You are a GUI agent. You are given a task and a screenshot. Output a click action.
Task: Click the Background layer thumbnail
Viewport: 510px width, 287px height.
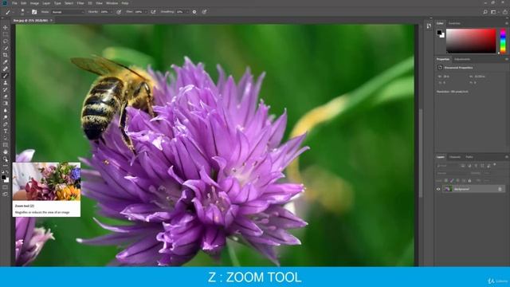(448, 189)
